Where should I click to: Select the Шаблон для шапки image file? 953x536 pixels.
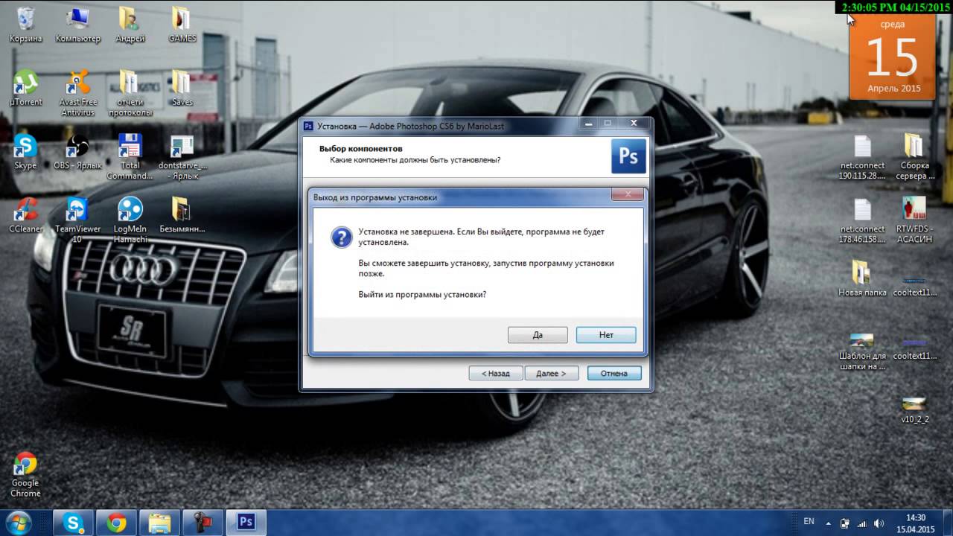pos(862,351)
